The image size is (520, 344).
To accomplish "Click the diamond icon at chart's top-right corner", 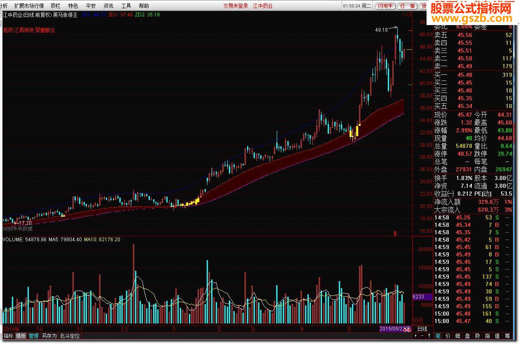I will 404,15.
